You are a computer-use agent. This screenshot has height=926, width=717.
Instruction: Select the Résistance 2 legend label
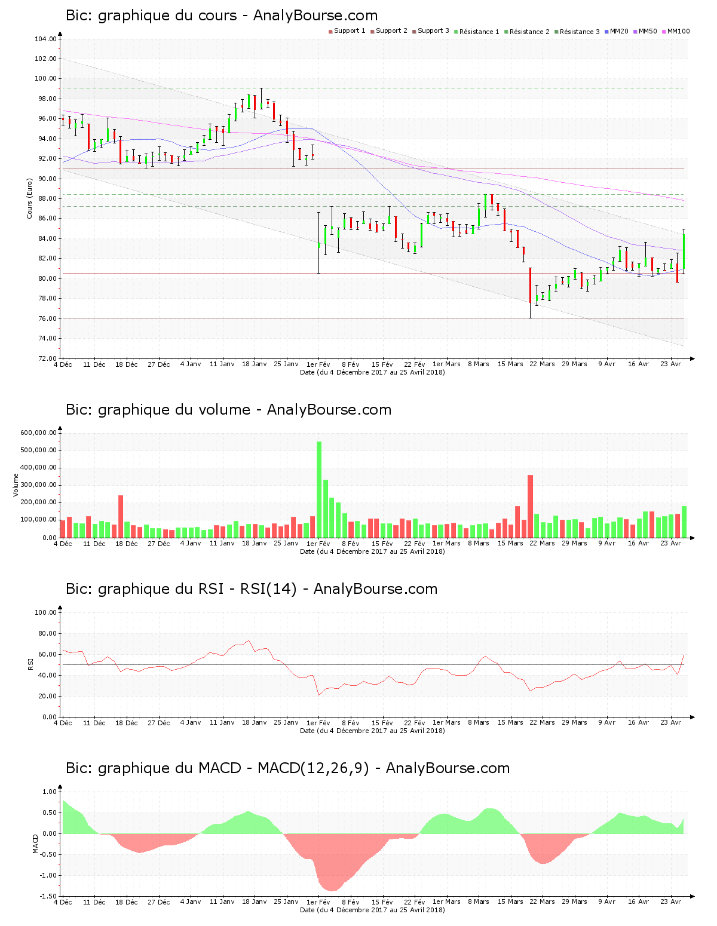point(529,32)
